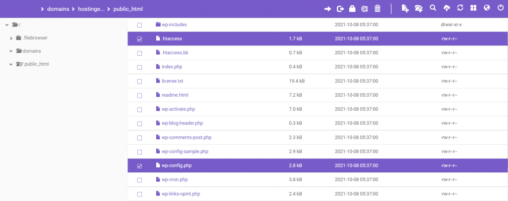
Task: Check the wp-comments-post.php checkbox
Action: tap(139, 138)
